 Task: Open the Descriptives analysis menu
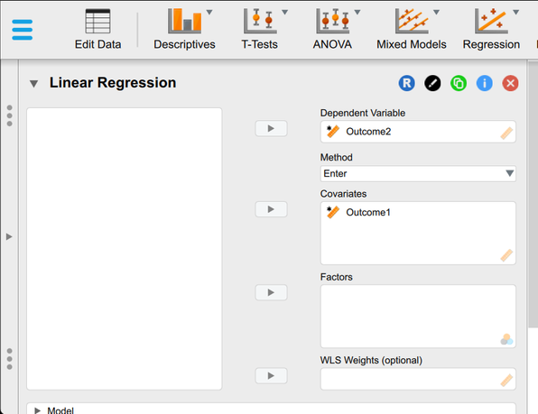184,30
